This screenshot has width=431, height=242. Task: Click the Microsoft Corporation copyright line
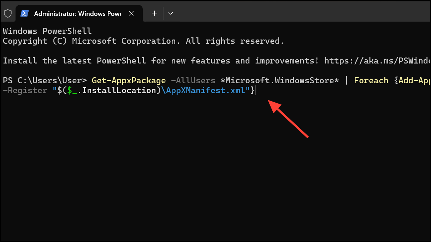143,41
